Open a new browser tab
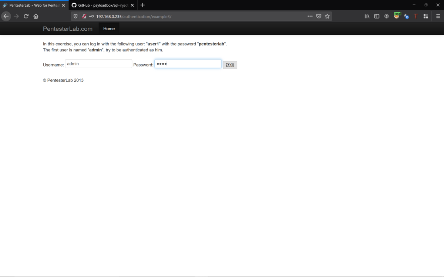Viewport: 444px width, 277px height. click(x=142, y=5)
